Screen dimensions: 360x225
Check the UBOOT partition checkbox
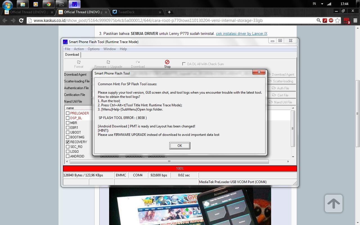(67, 132)
